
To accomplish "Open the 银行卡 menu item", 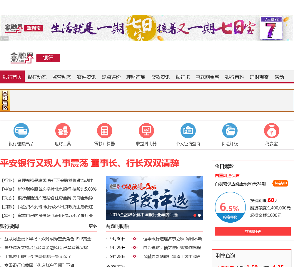I will tap(183, 77).
